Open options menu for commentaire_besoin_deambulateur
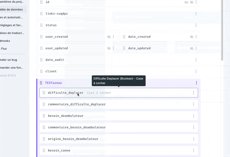This screenshot has width=230, height=157. tap(193, 127)
